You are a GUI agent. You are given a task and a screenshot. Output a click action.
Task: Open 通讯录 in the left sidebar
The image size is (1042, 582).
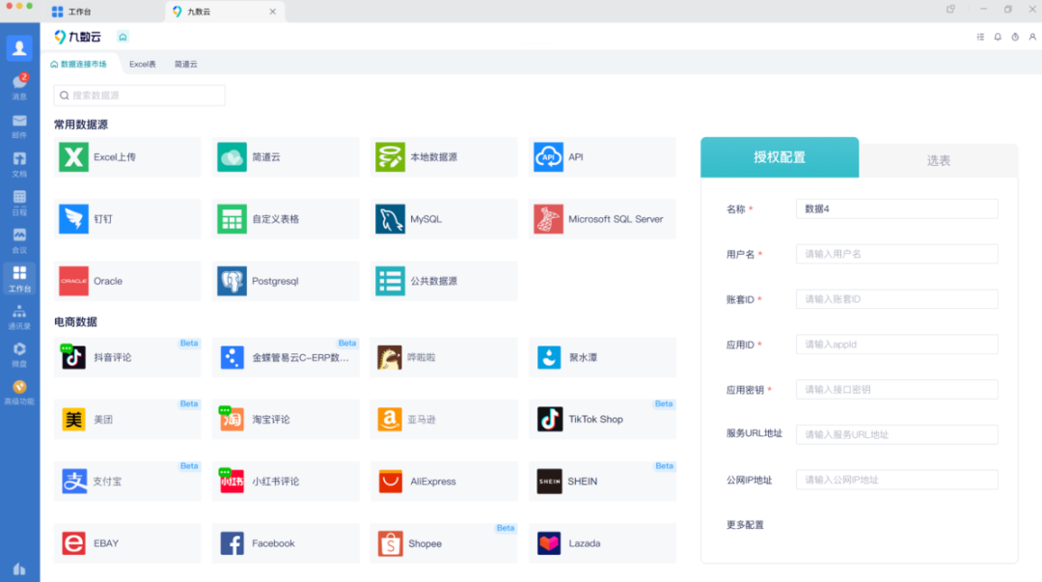(19, 318)
